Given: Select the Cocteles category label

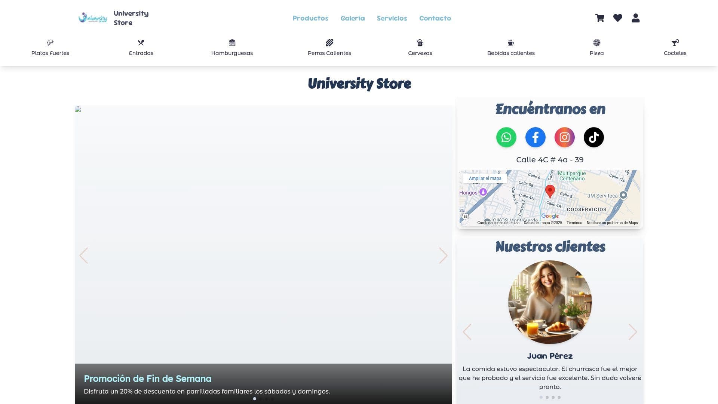Looking at the screenshot, I should pos(675,53).
